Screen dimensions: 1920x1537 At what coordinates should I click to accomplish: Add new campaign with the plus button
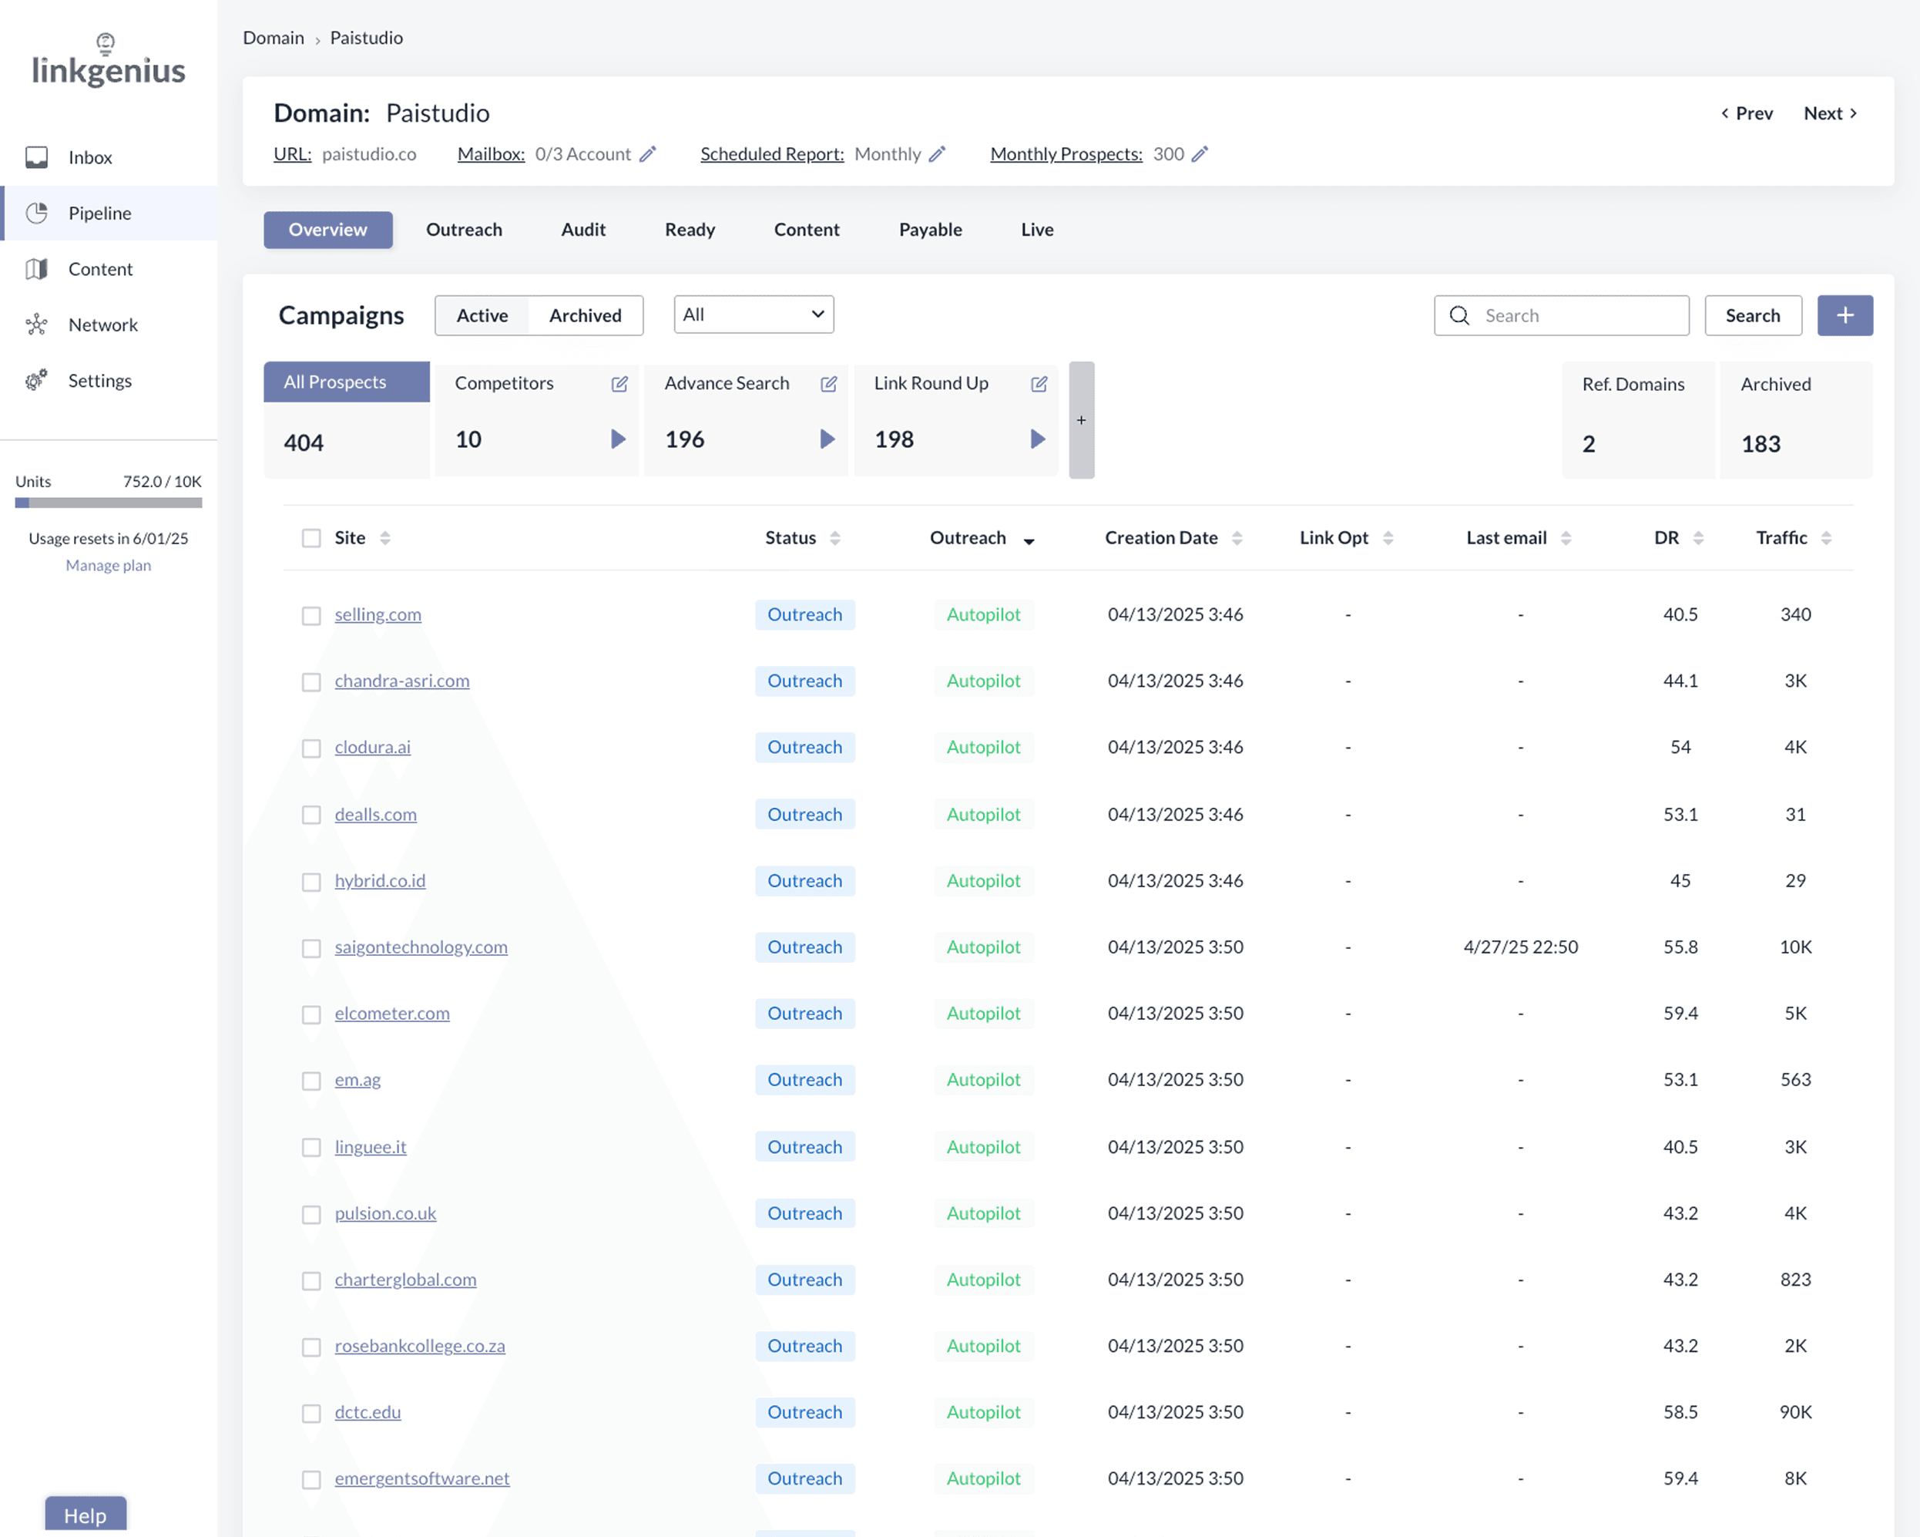(x=1845, y=315)
